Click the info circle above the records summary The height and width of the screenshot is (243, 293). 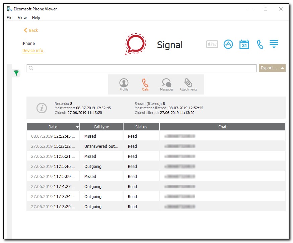point(42,108)
